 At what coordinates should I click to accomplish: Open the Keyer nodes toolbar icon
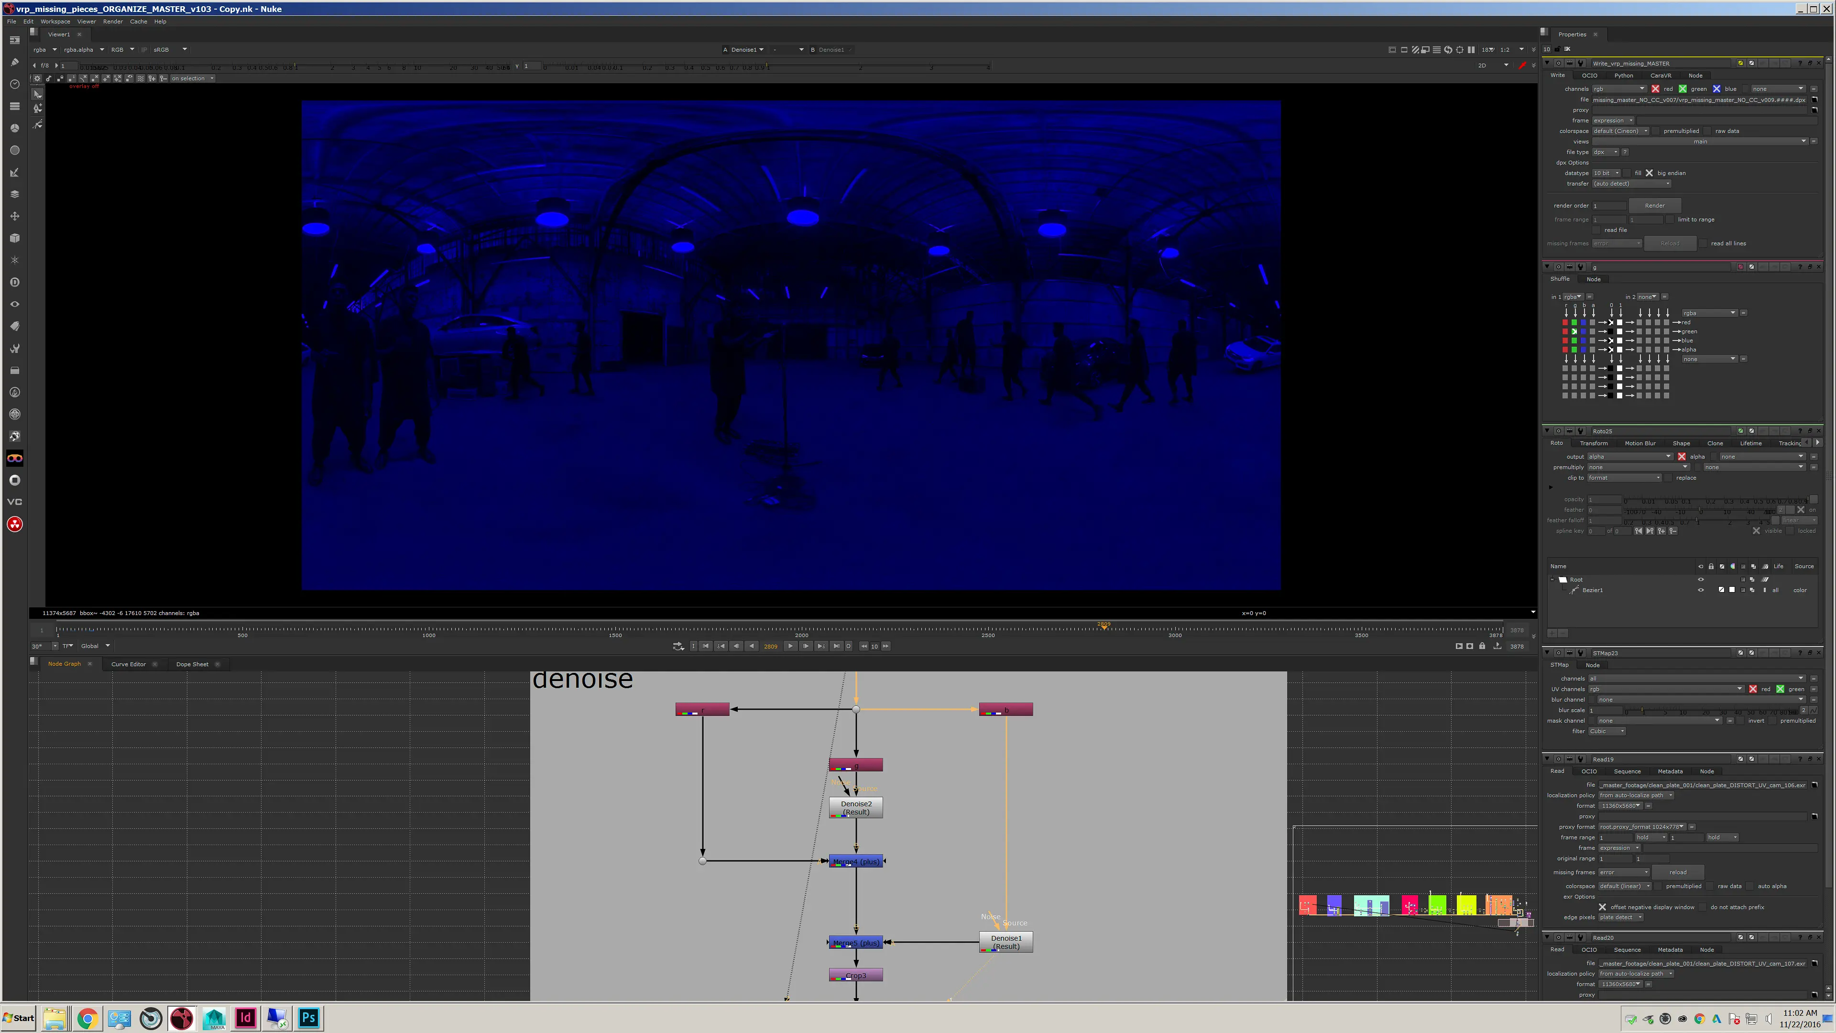(14, 173)
